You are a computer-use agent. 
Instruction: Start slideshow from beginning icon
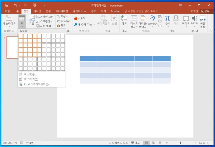(x=35, y=5)
